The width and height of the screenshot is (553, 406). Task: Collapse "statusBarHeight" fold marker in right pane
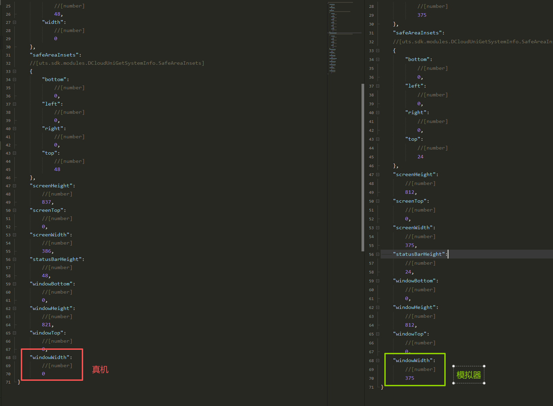[x=378, y=254]
